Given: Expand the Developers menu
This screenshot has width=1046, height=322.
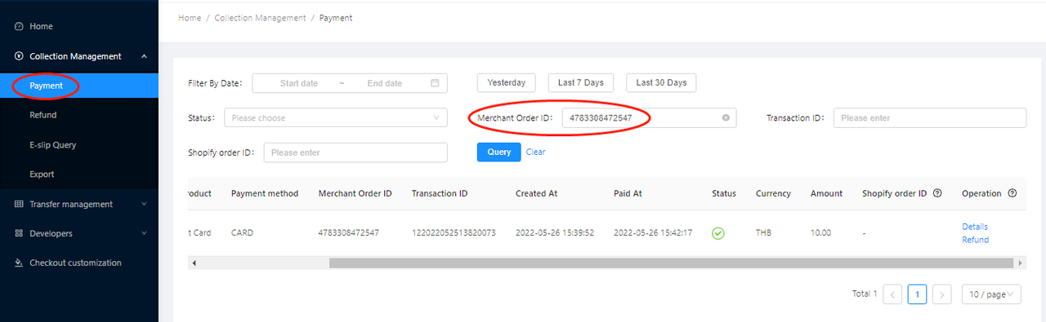Looking at the screenshot, I should click(x=144, y=233).
